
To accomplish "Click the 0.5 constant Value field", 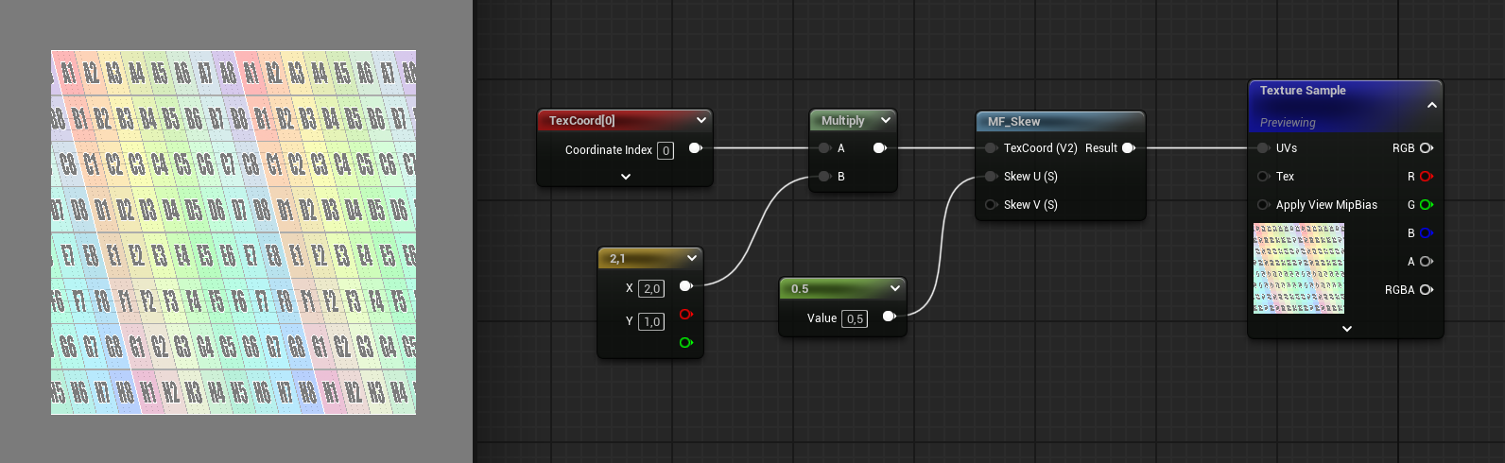I will click(x=855, y=319).
